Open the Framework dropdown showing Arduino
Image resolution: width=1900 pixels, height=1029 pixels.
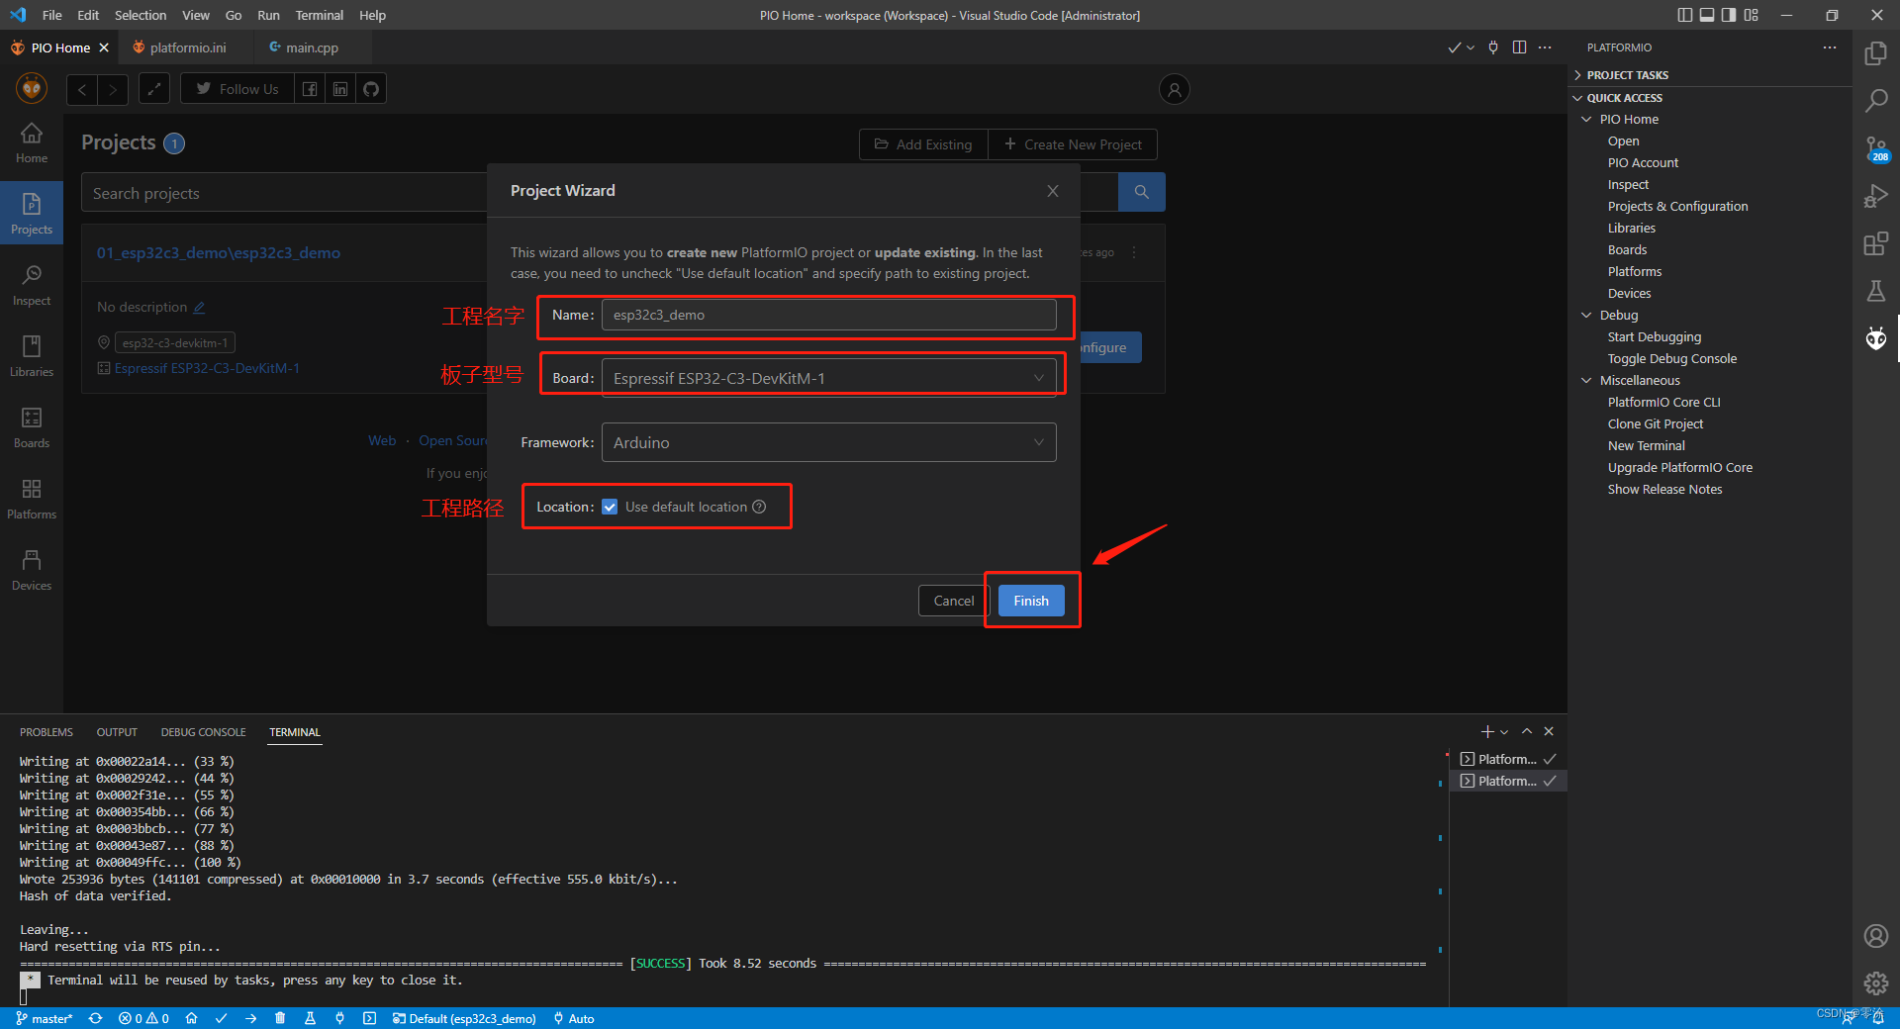tap(829, 442)
